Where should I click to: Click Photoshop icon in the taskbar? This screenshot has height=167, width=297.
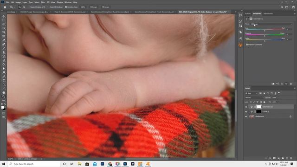pyautogui.click(x=125, y=164)
